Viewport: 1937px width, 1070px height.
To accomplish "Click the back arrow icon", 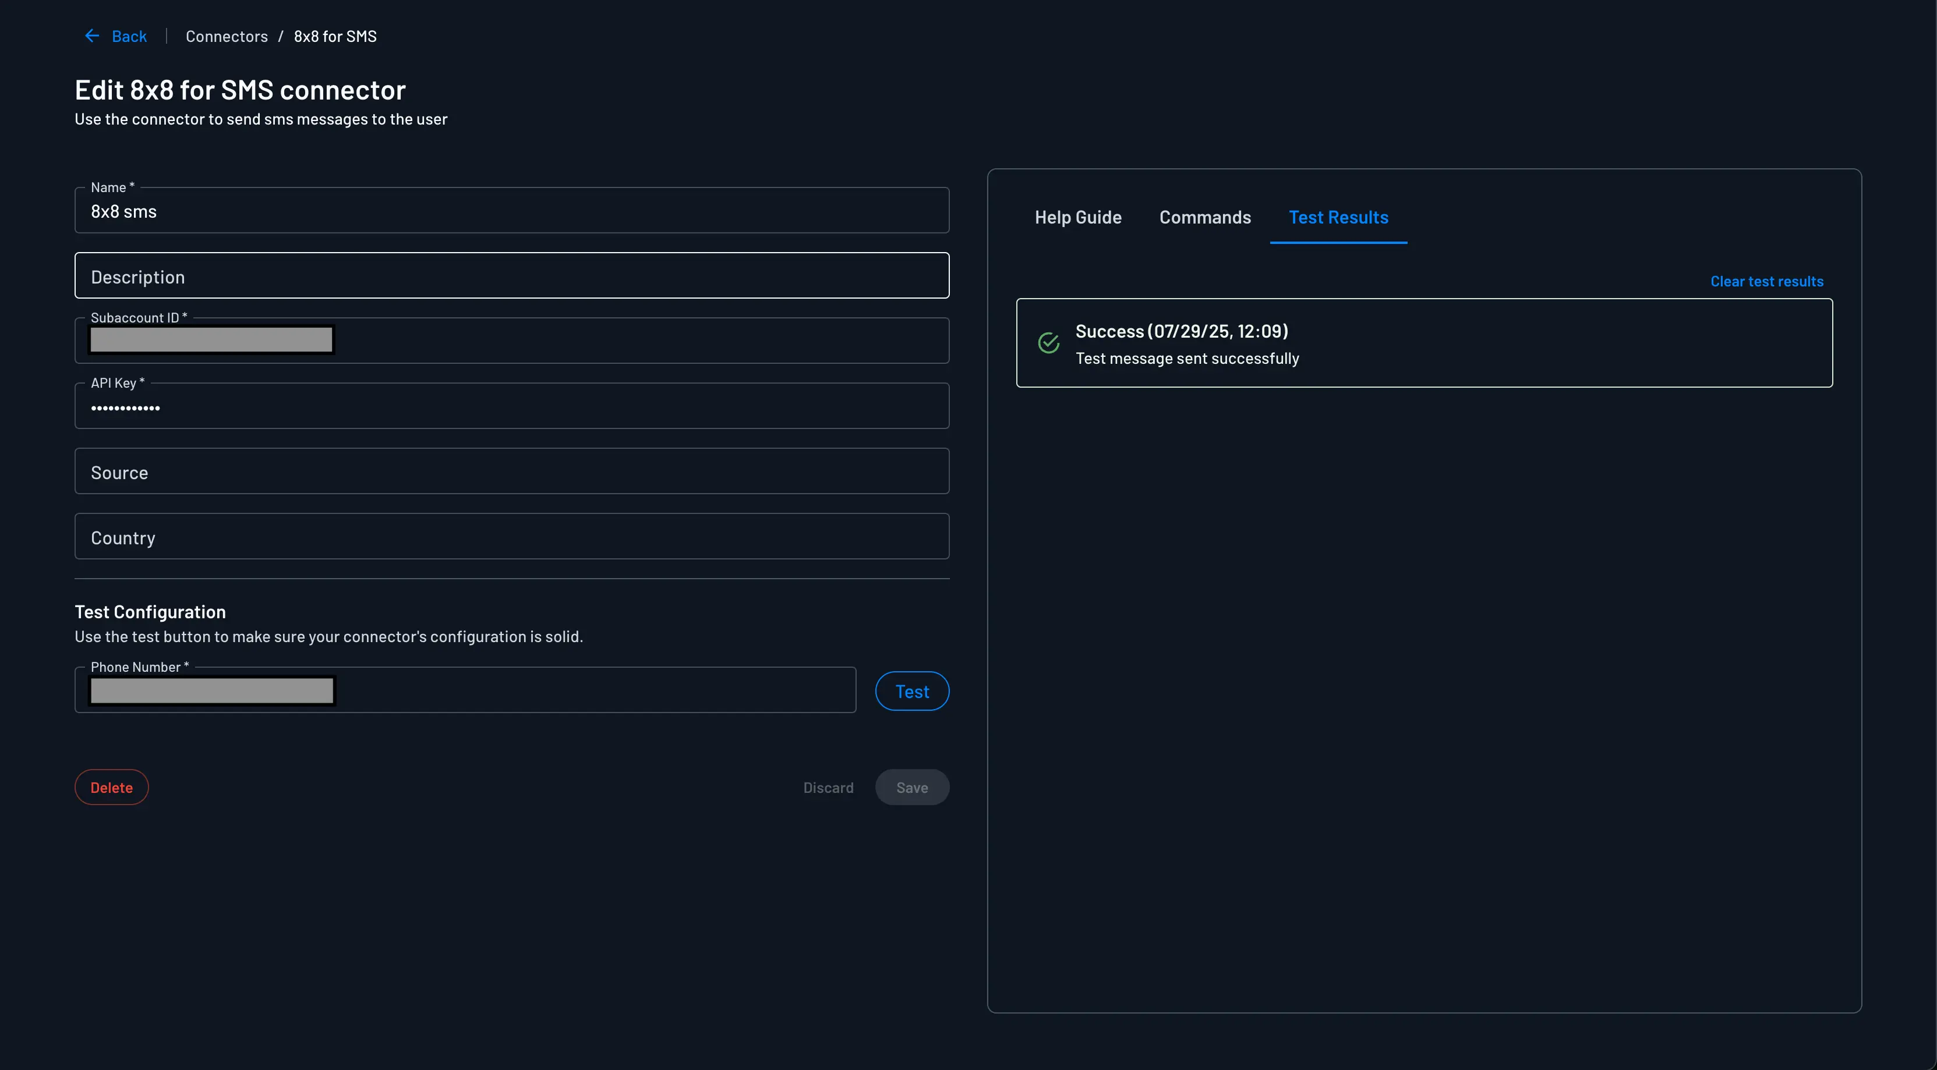I will [92, 36].
